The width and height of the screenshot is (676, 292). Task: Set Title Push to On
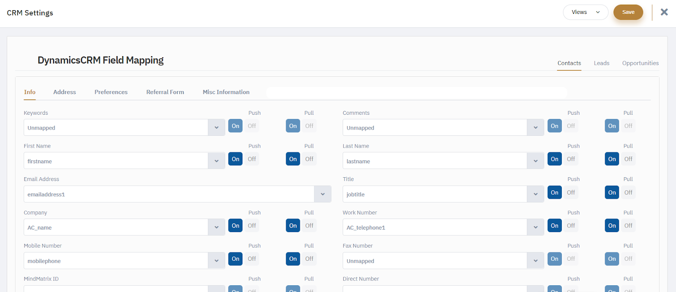(x=554, y=192)
